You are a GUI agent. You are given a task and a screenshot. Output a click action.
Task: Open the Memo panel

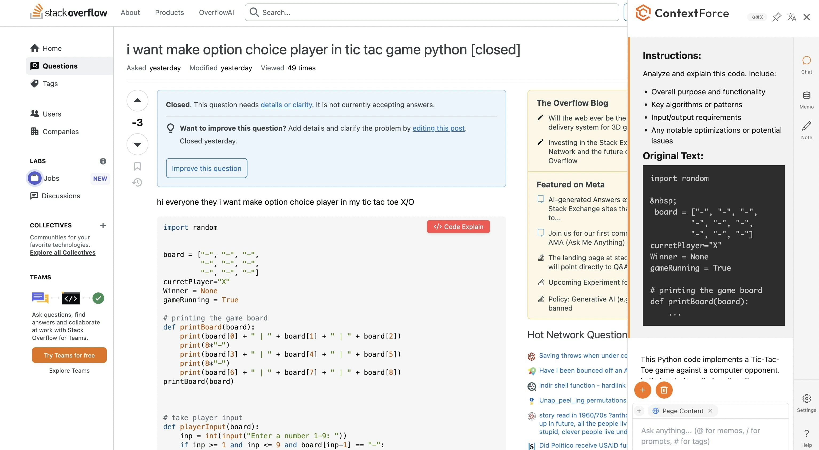coord(806,99)
